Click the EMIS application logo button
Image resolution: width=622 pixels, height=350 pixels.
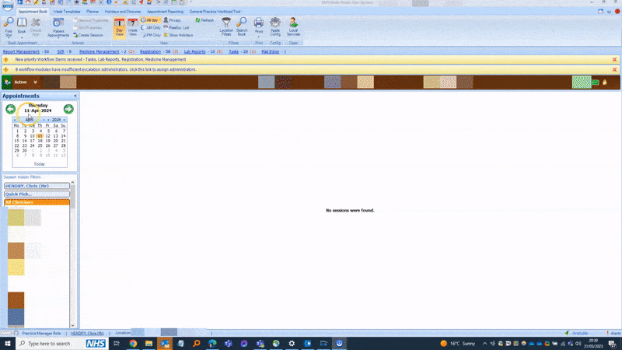click(8, 5)
